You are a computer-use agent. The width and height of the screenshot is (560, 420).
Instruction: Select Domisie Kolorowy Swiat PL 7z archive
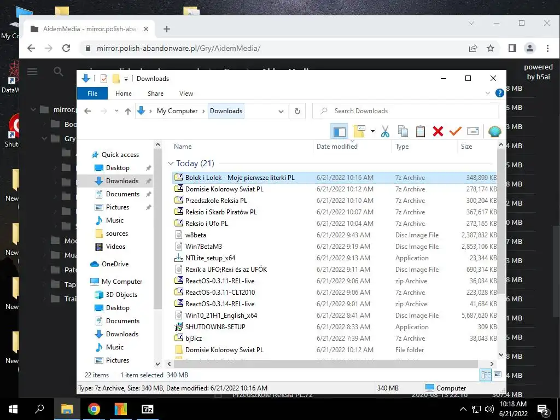(x=334, y=189)
